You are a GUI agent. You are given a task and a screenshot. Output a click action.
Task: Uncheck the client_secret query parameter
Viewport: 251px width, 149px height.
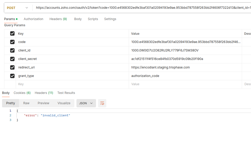point(12,59)
